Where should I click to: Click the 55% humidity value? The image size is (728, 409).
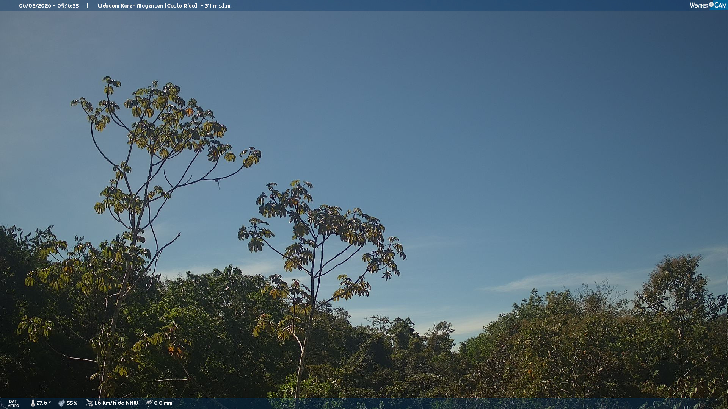[72, 403]
